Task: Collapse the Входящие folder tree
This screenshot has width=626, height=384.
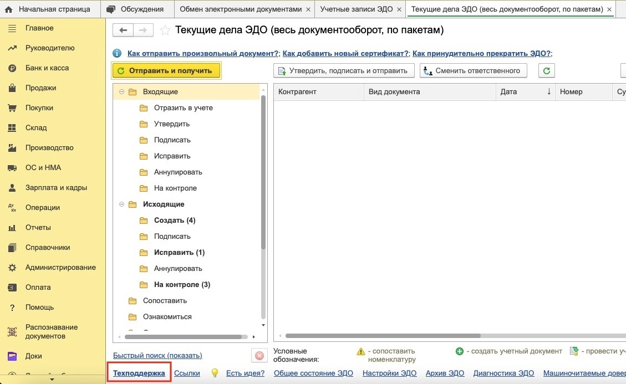Action: click(x=122, y=92)
